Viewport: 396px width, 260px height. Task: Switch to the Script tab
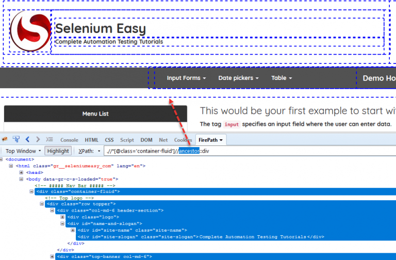point(127,140)
